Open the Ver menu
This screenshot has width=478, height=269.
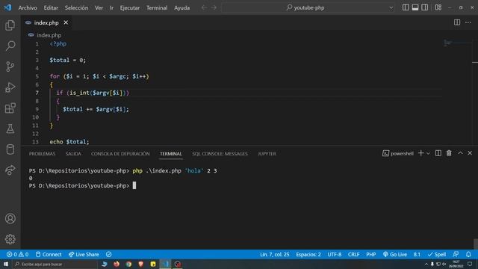pos(99,7)
